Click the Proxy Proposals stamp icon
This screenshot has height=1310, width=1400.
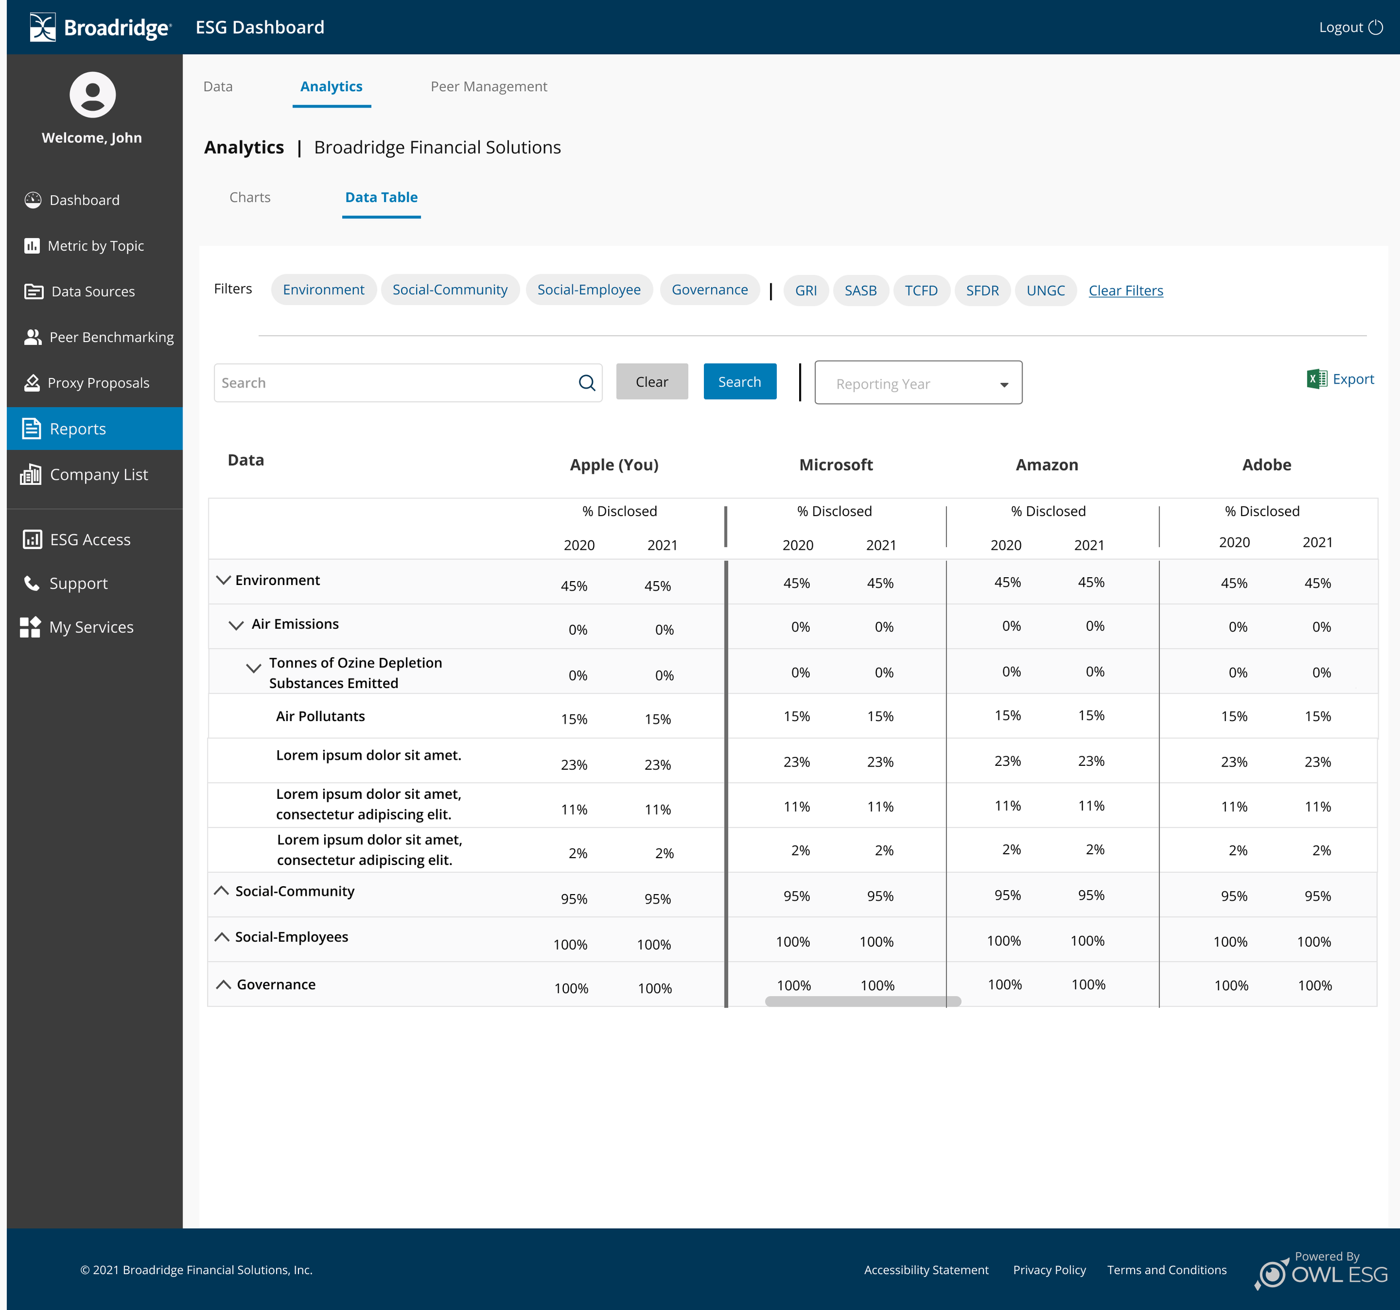pyautogui.click(x=32, y=383)
